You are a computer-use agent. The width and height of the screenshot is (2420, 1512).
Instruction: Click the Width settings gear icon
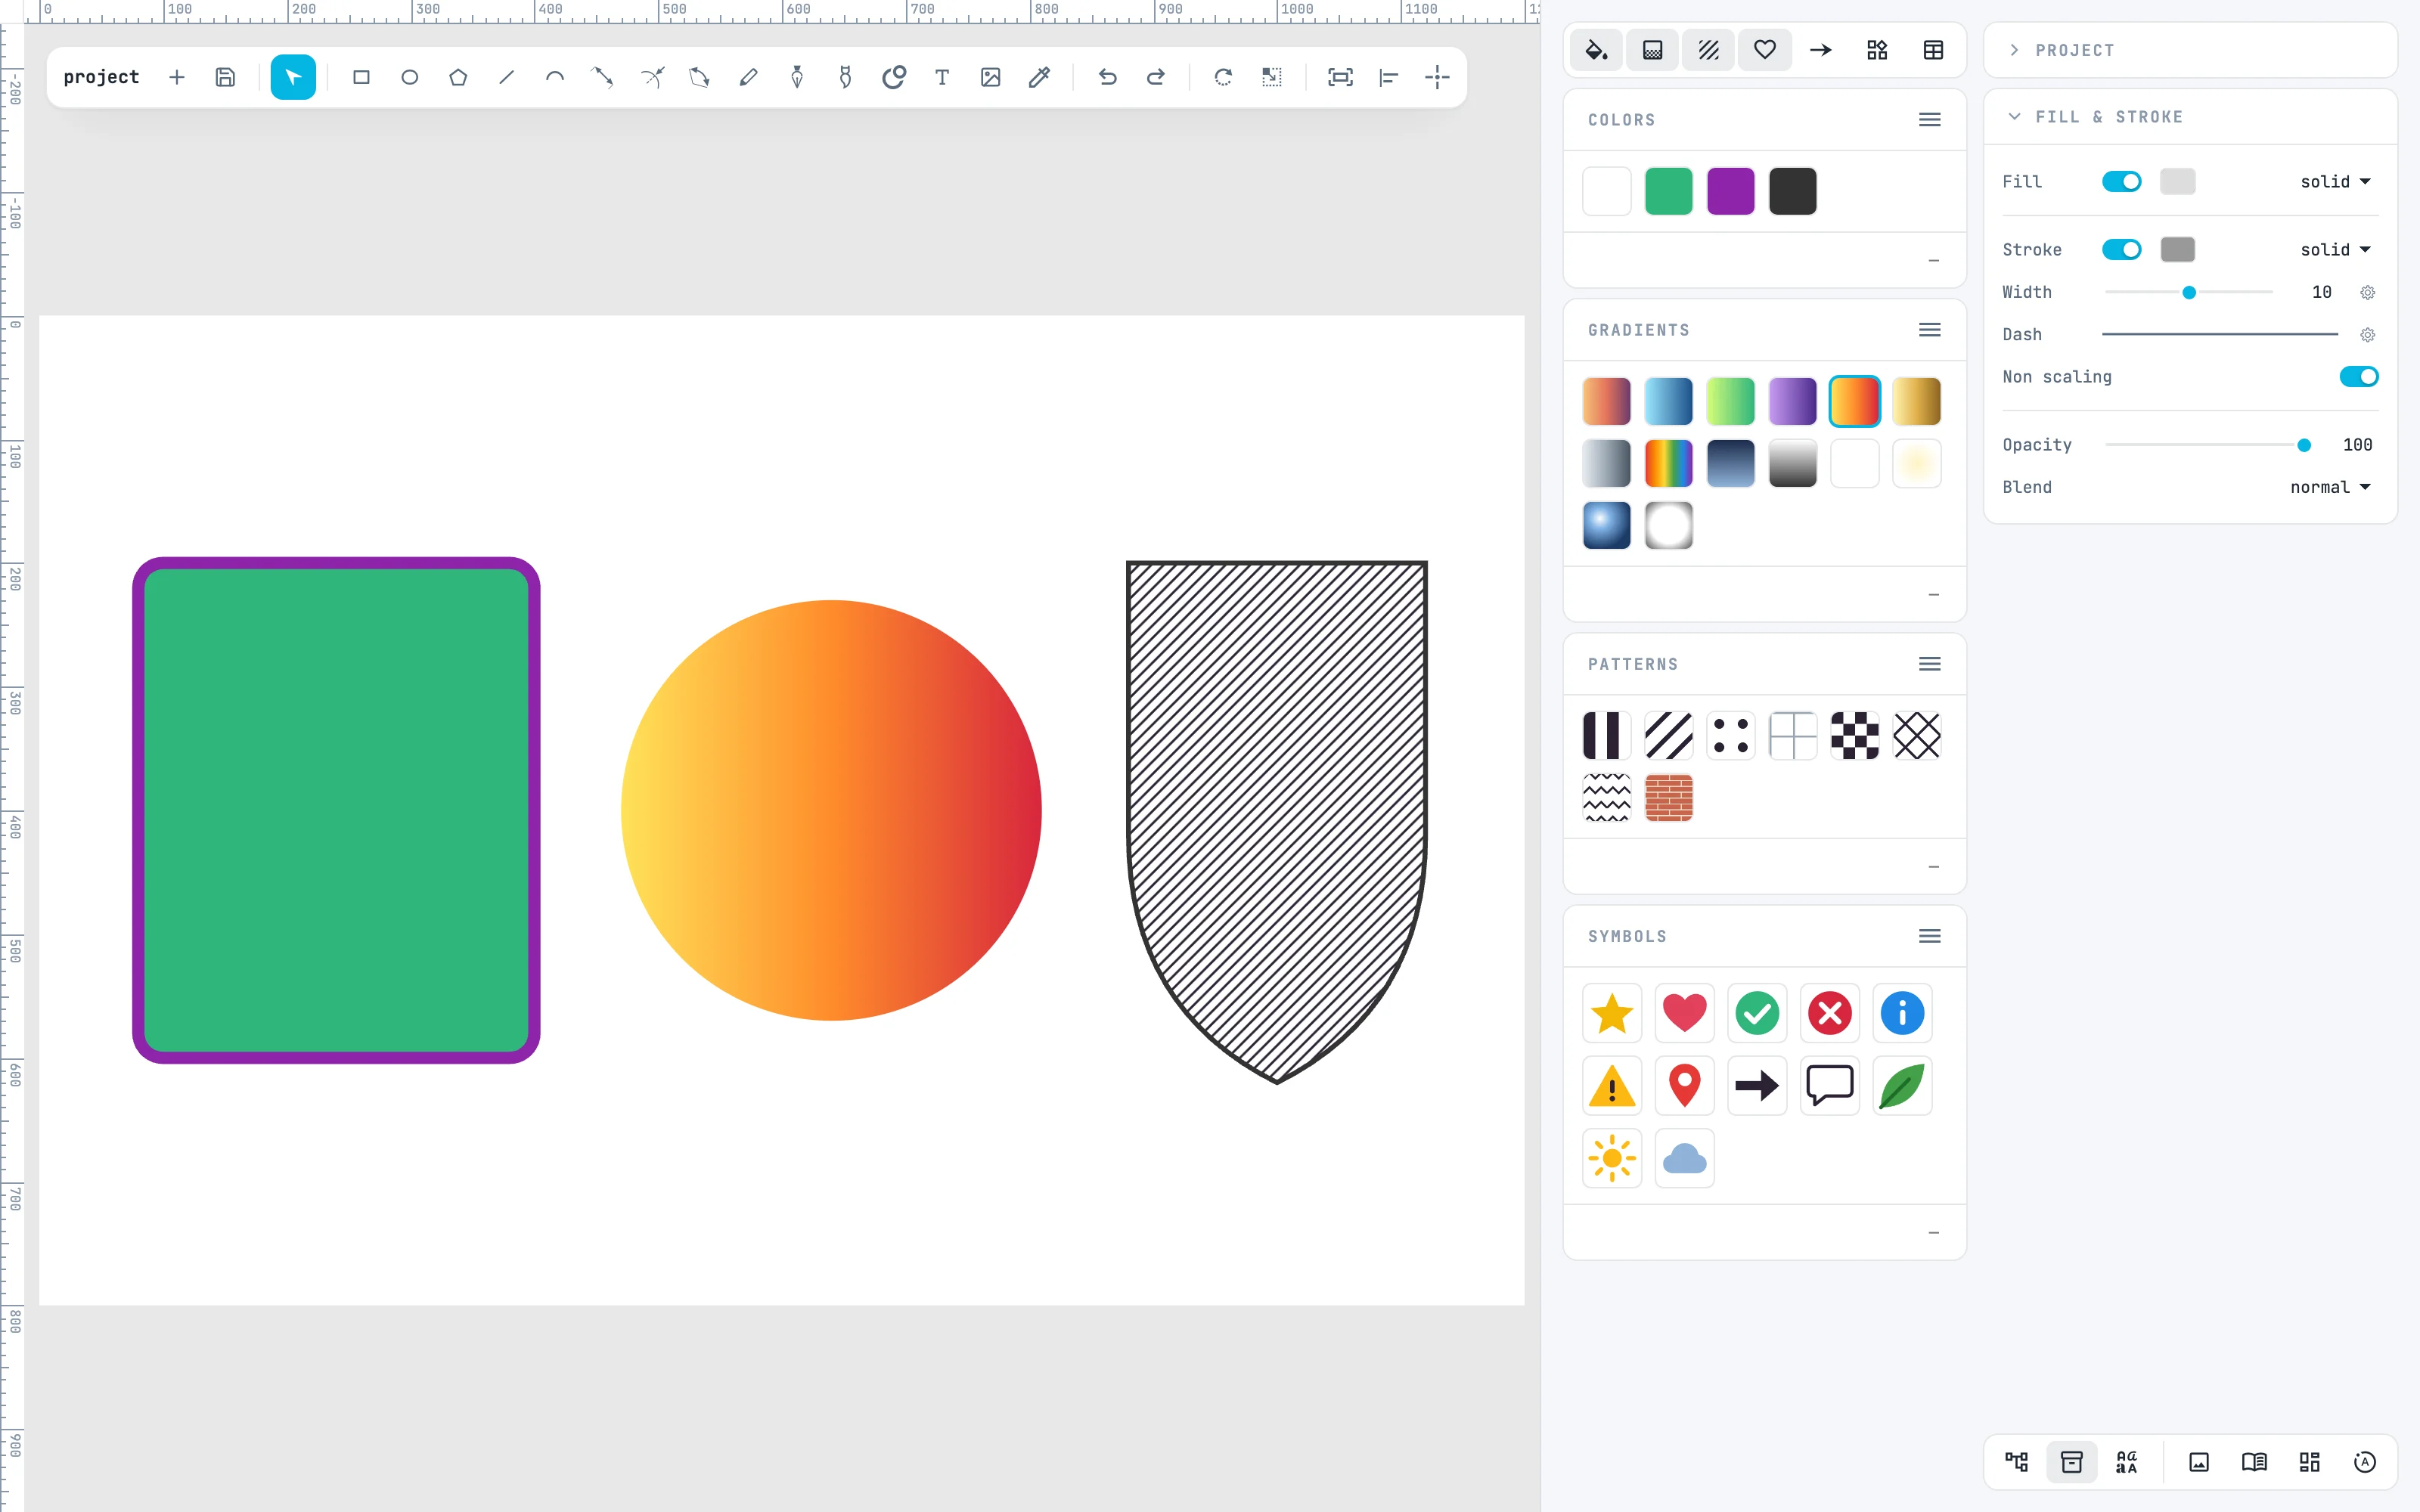coord(2367,292)
